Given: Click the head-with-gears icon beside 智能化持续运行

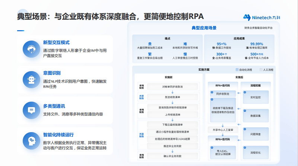Looking at the screenshot, I should point(31,141).
